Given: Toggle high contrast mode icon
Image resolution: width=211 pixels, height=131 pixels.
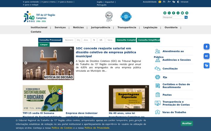Looking at the screenshot, I should click(178, 2).
